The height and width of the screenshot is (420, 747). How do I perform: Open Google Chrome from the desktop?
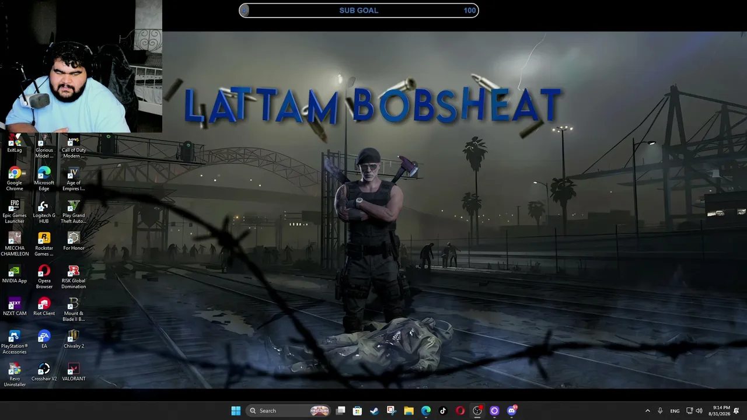[15, 179]
